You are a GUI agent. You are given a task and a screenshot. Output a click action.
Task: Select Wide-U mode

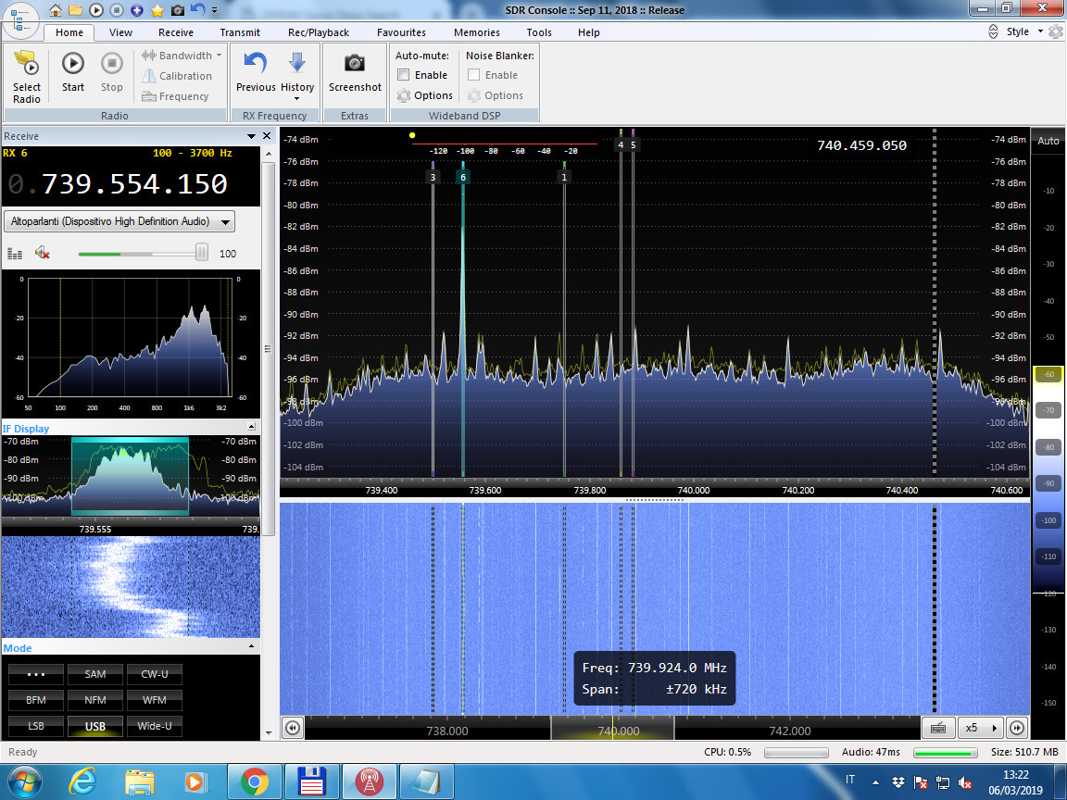pos(155,726)
